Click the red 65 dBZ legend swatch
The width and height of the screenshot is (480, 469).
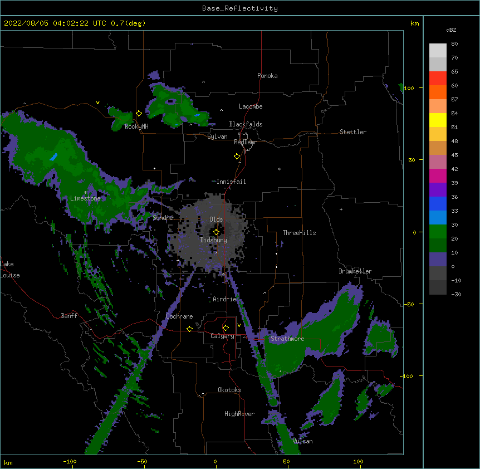click(x=438, y=78)
